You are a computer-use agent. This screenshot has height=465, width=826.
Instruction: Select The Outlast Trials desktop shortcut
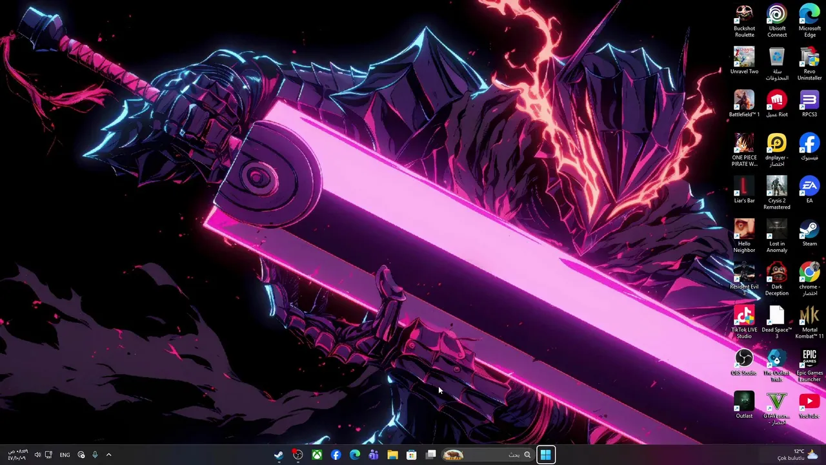pyautogui.click(x=777, y=366)
